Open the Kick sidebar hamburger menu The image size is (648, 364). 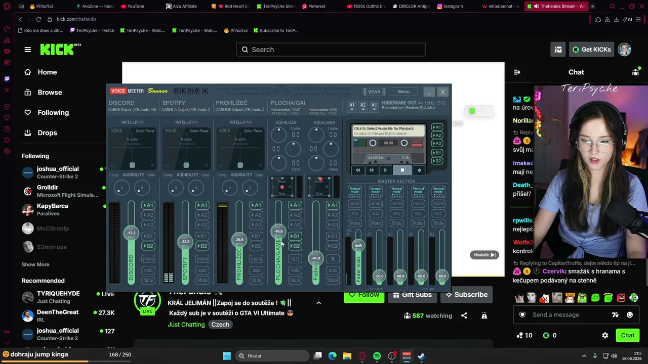pyautogui.click(x=27, y=50)
